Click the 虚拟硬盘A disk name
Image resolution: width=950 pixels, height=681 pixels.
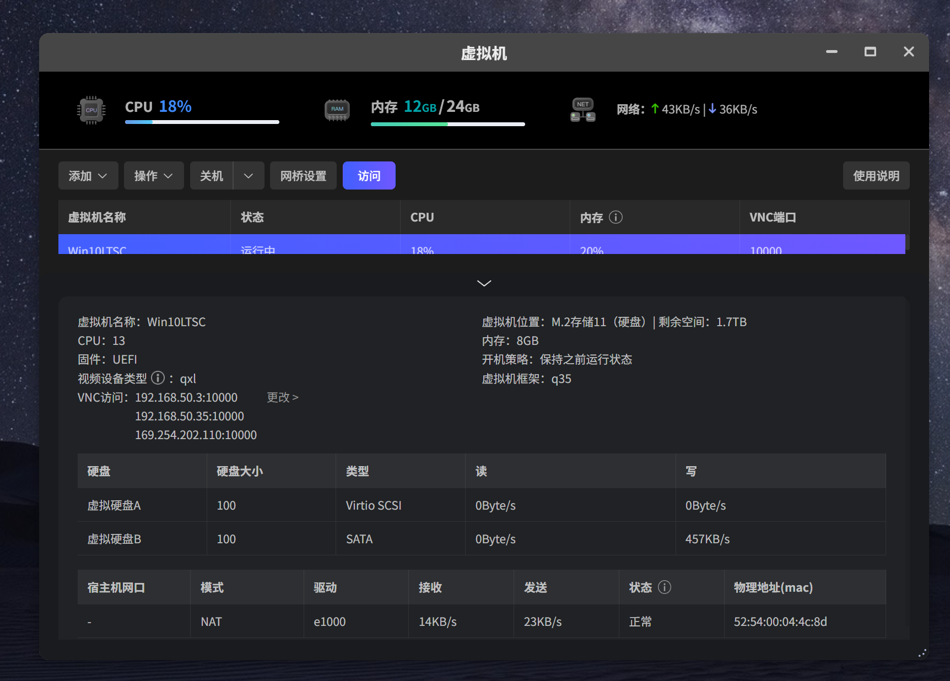tap(114, 505)
